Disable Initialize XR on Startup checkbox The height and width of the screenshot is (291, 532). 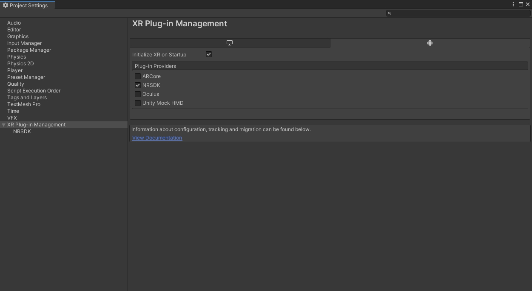pos(209,54)
